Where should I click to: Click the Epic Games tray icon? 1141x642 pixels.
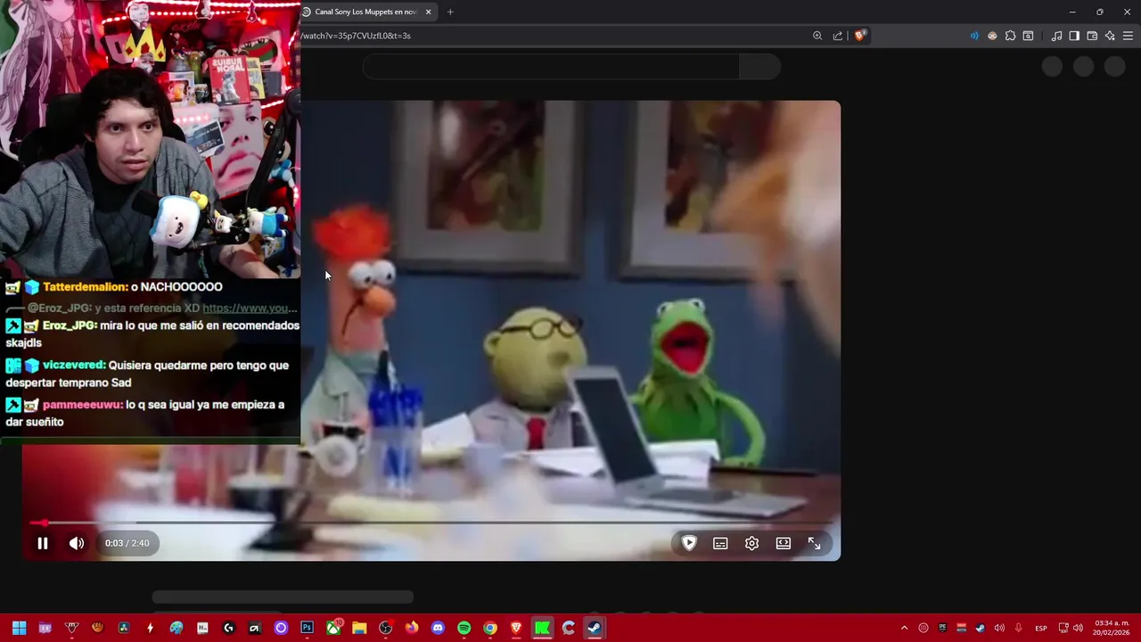(x=943, y=628)
